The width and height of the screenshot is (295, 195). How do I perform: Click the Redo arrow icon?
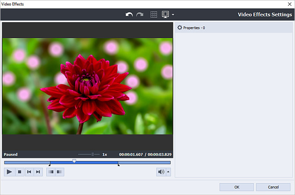click(x=140, y=15)
